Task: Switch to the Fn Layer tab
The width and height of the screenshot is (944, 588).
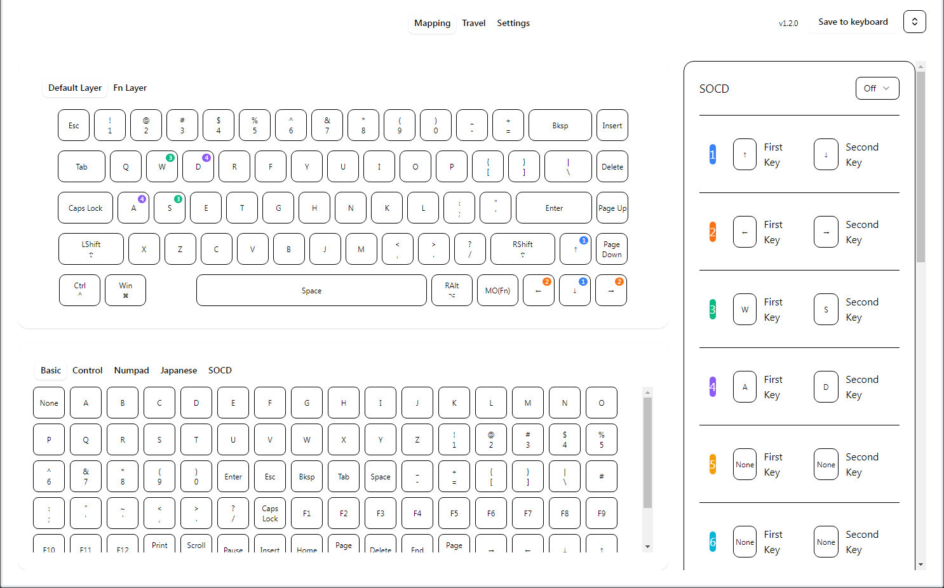Action: tap(130, 88)
